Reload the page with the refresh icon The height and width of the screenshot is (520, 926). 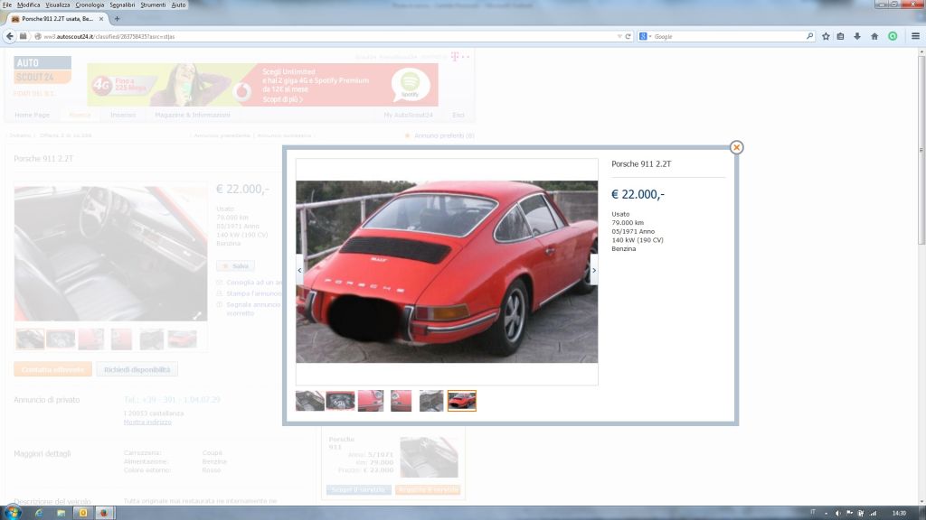tap(628, 36)
